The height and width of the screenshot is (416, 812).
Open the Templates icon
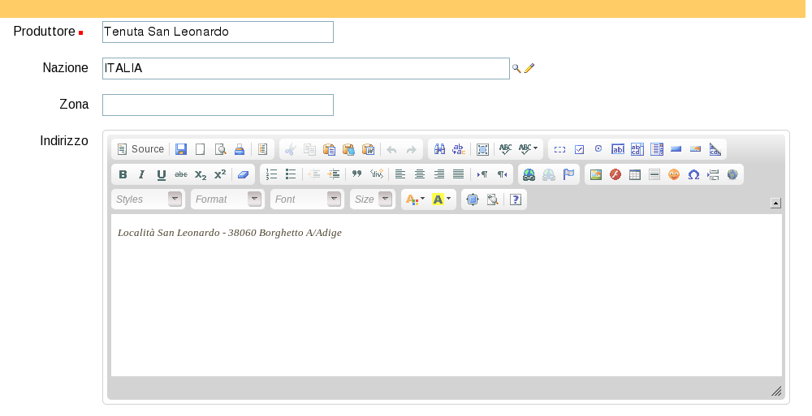[x=262, y=149]
